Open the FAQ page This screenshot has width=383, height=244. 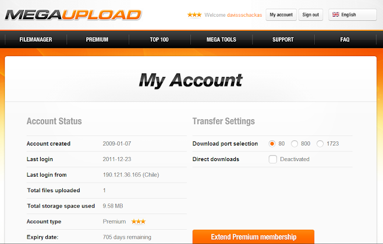click(345, 39)
